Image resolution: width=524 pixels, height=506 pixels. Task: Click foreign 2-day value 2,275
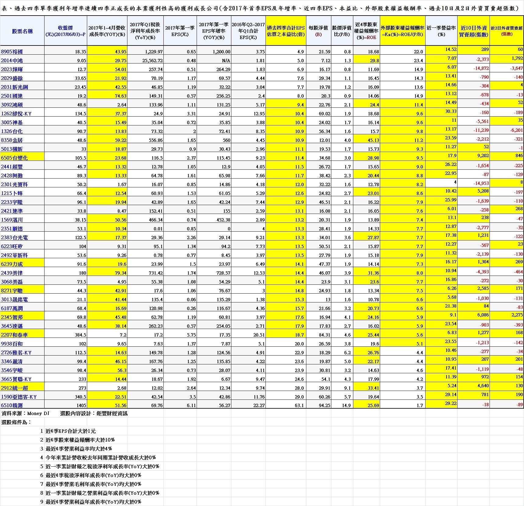(x=517, y=315)
